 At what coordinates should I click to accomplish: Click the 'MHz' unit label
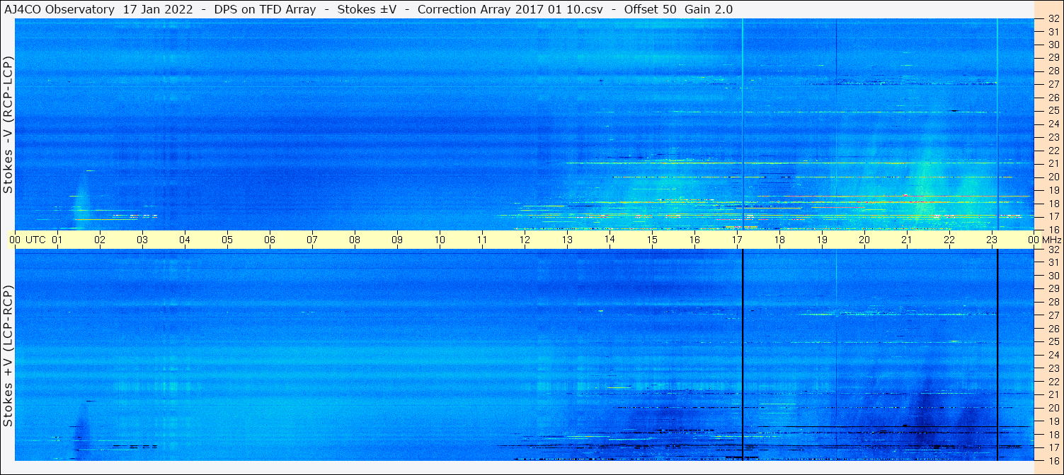1052,240
